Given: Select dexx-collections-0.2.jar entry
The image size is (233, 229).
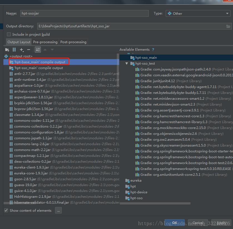Looking at the screenshot, I should coord(61,162).
